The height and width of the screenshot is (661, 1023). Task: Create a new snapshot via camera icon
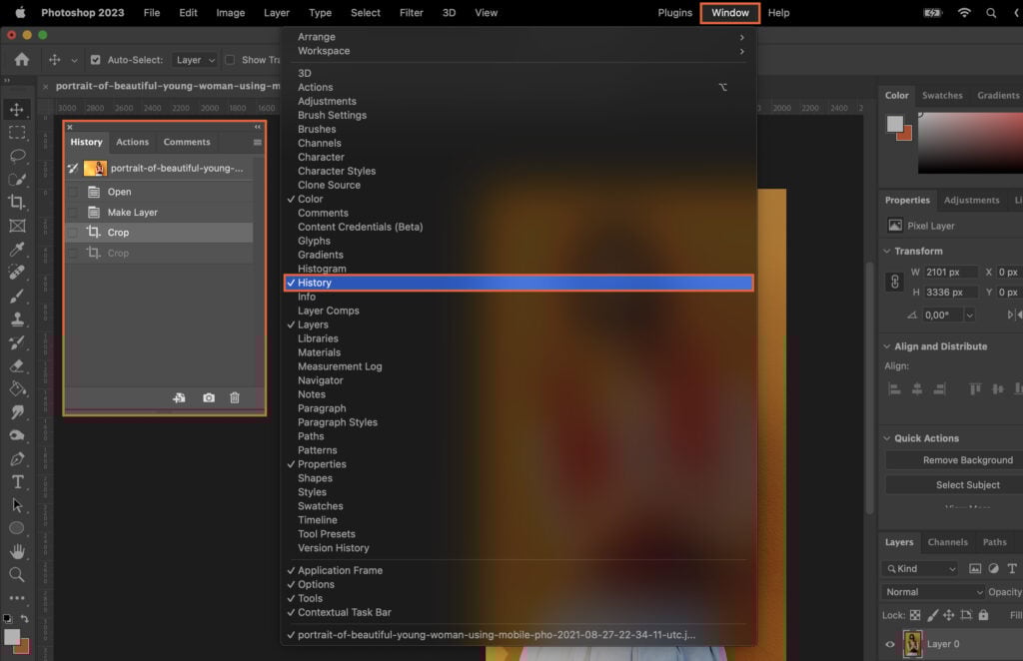pyautogui.click(x=208, y=397)
